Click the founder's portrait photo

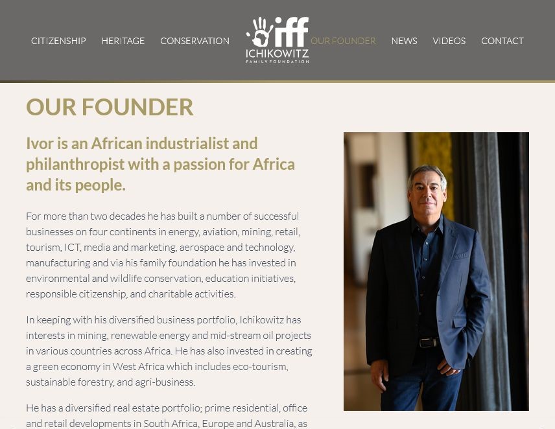pyautogui.click(x=436, y=271)
